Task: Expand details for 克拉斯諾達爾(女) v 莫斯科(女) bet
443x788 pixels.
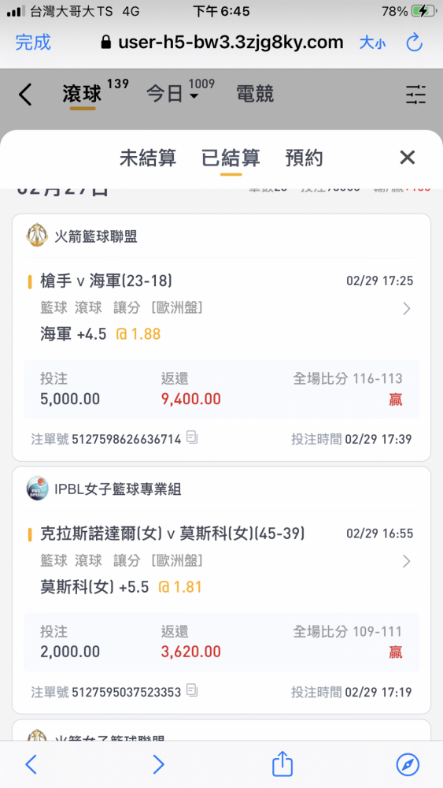Action: click(406, 561)
